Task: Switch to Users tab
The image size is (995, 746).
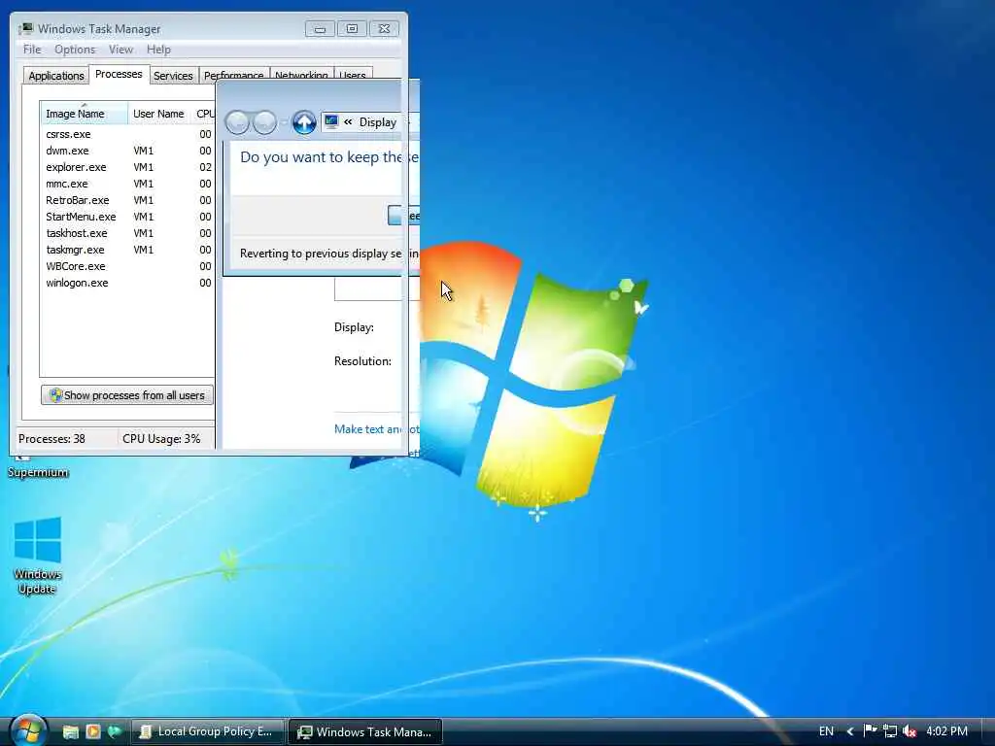Action: (352, 74)
